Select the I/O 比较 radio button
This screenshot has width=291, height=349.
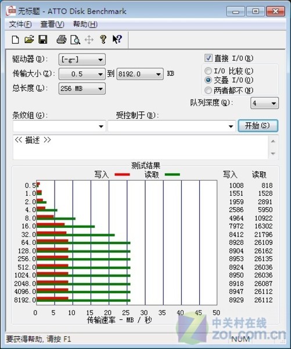[x=208, y=71]
